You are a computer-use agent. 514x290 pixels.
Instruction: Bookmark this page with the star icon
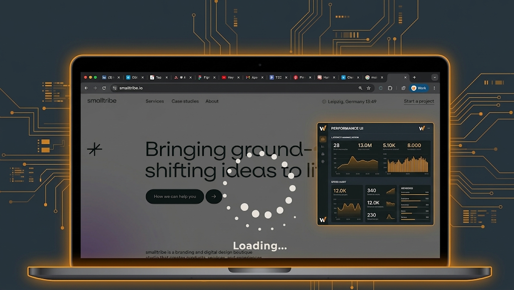(369, 88)
